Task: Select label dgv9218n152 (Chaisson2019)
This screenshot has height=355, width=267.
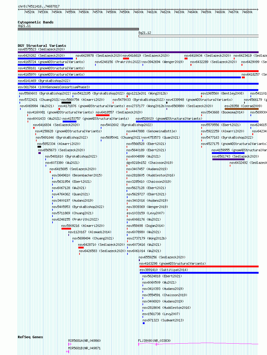Action: click(x=150, y=163)
